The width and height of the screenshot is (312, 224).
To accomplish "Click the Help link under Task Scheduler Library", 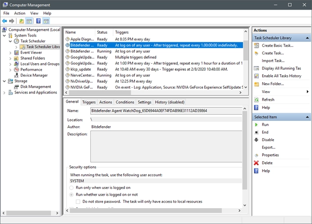I will (266, 108).
